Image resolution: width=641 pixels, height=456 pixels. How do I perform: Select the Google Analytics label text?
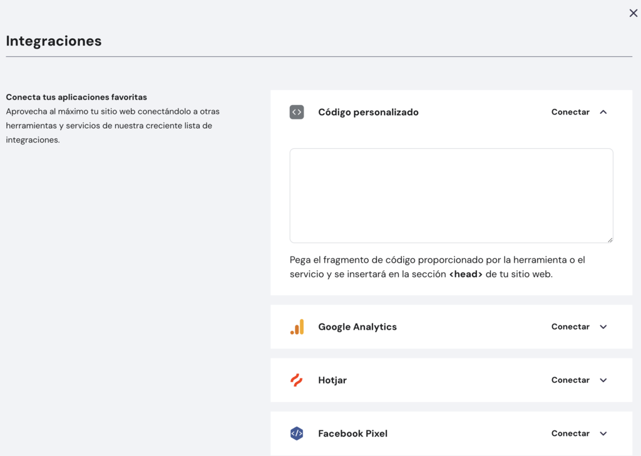click(357, 327)
